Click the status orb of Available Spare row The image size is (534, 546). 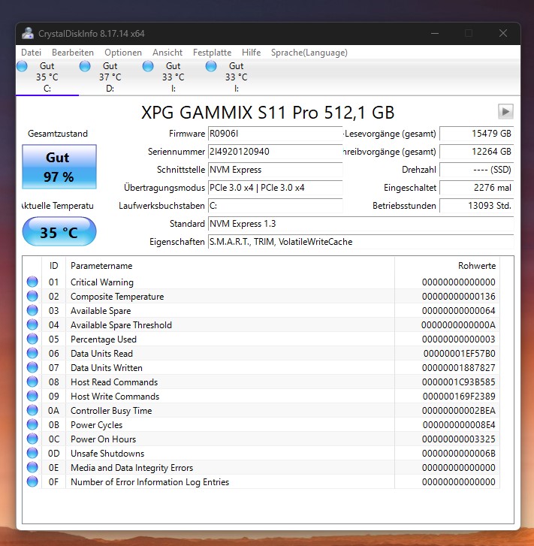pos(32,310)
